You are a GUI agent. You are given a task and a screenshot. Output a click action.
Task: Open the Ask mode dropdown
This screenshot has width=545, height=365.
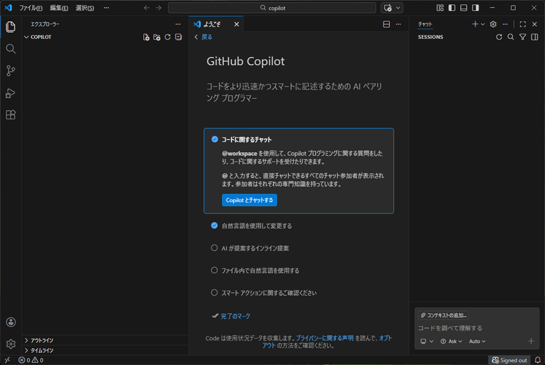tap(451, 341)
